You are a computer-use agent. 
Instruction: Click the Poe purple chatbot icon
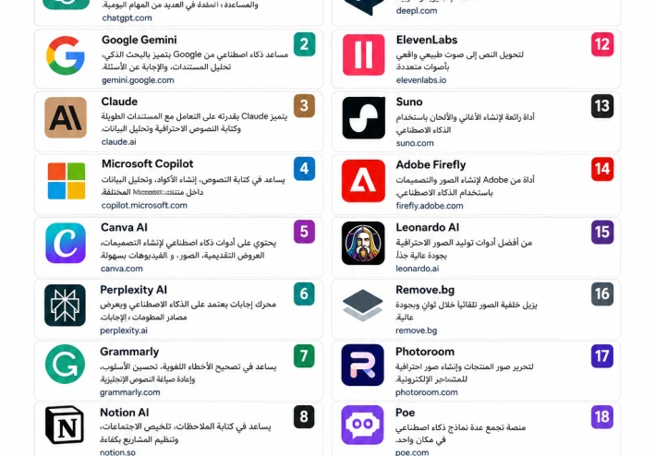point(362,425)
